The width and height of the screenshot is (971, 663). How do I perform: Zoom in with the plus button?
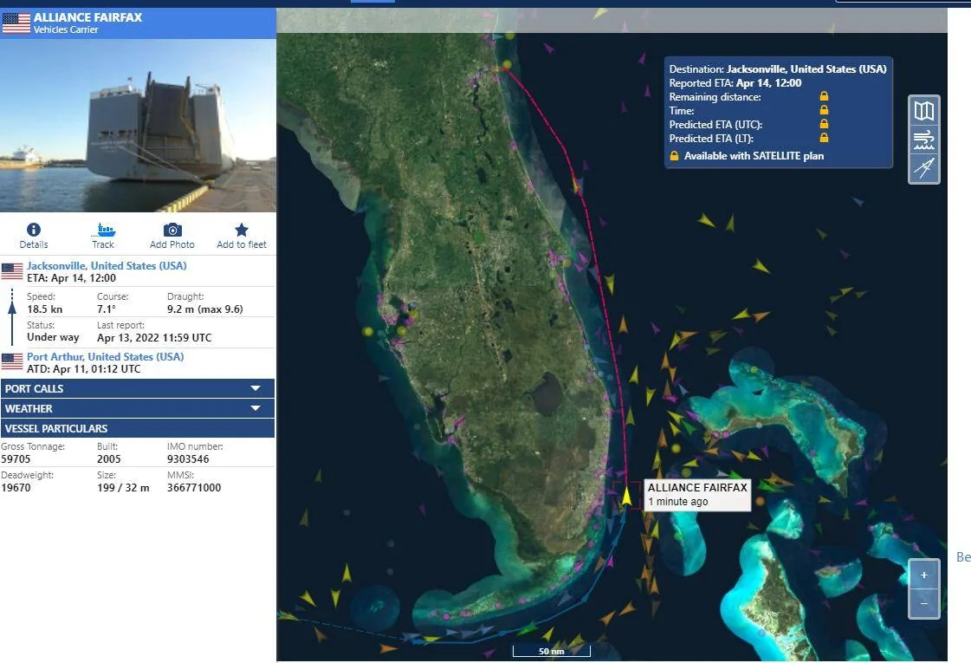pyautogui.click(x=924, y=575)
